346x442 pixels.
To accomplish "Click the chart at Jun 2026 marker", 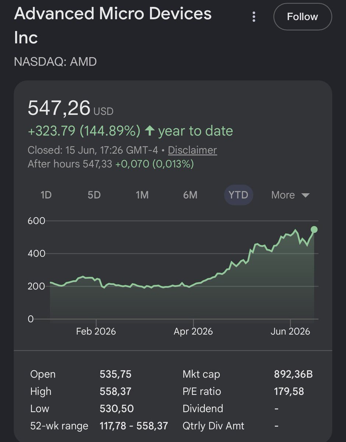I will (290, 331).
